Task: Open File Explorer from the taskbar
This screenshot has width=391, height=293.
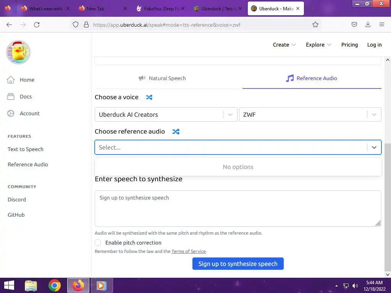Action: pyautogui.click(x=31, y=285)
